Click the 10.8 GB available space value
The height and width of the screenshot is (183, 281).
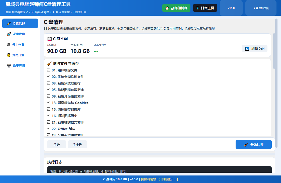[x=80, y=51]
